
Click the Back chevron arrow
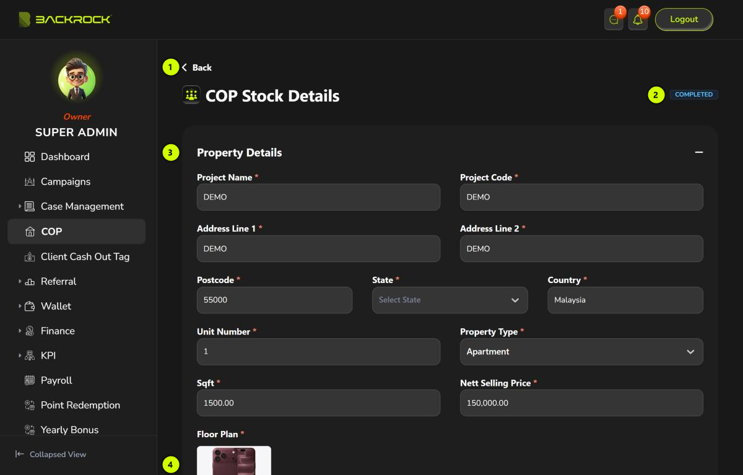click(185, 68)
